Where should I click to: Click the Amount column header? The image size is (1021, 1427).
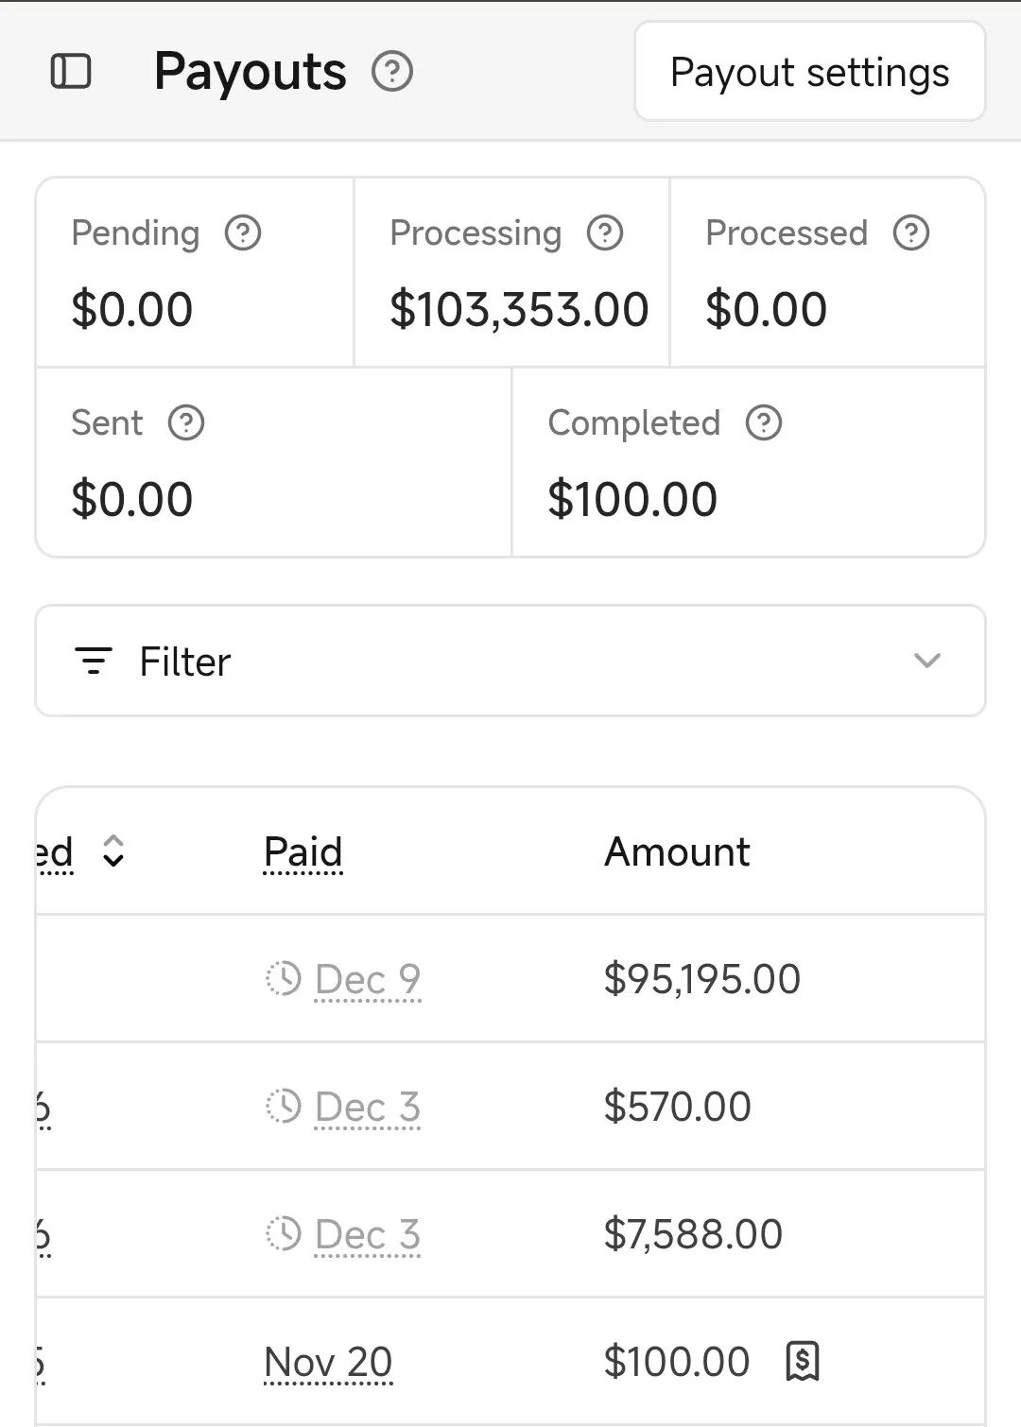[677, 851]
